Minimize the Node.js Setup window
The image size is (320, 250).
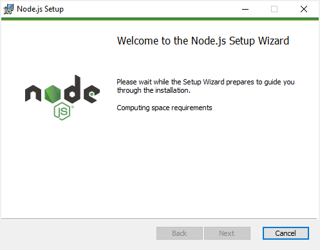(x=245, y=9)
